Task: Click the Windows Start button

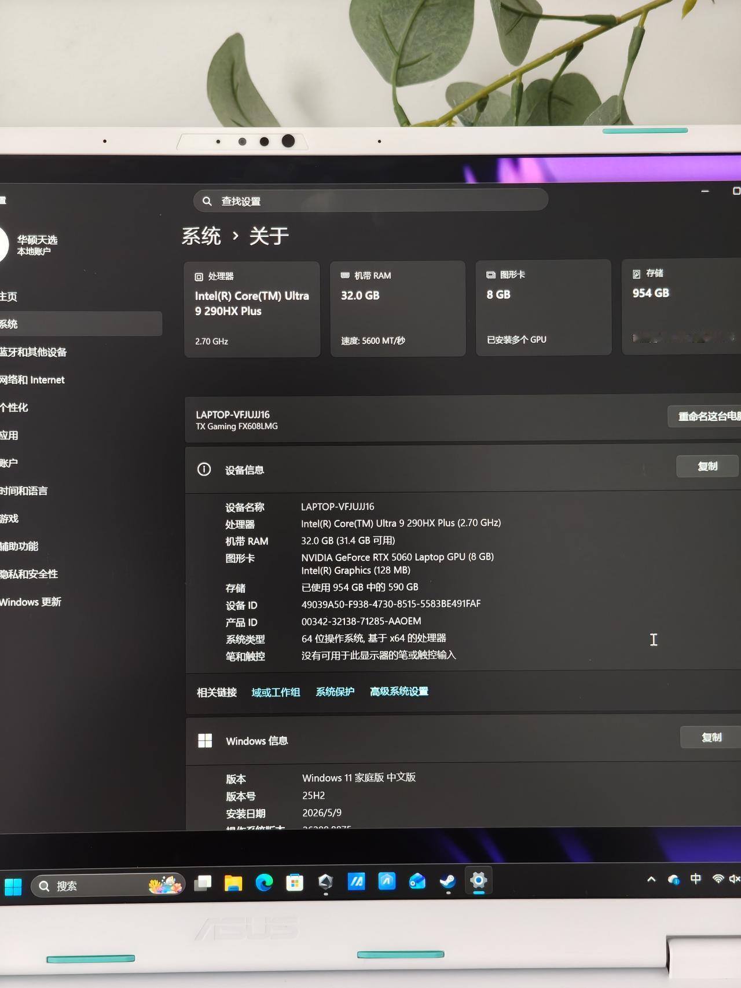Action: coord(13,887)
